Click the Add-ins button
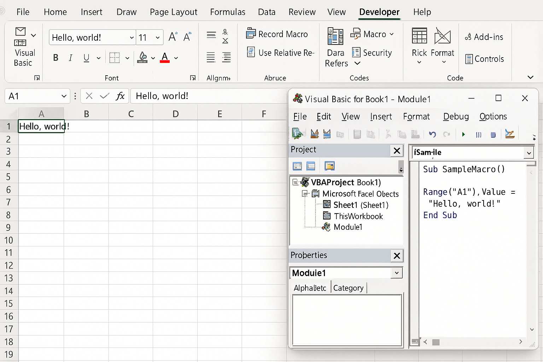The image size is (543, 362). (484, 37)
